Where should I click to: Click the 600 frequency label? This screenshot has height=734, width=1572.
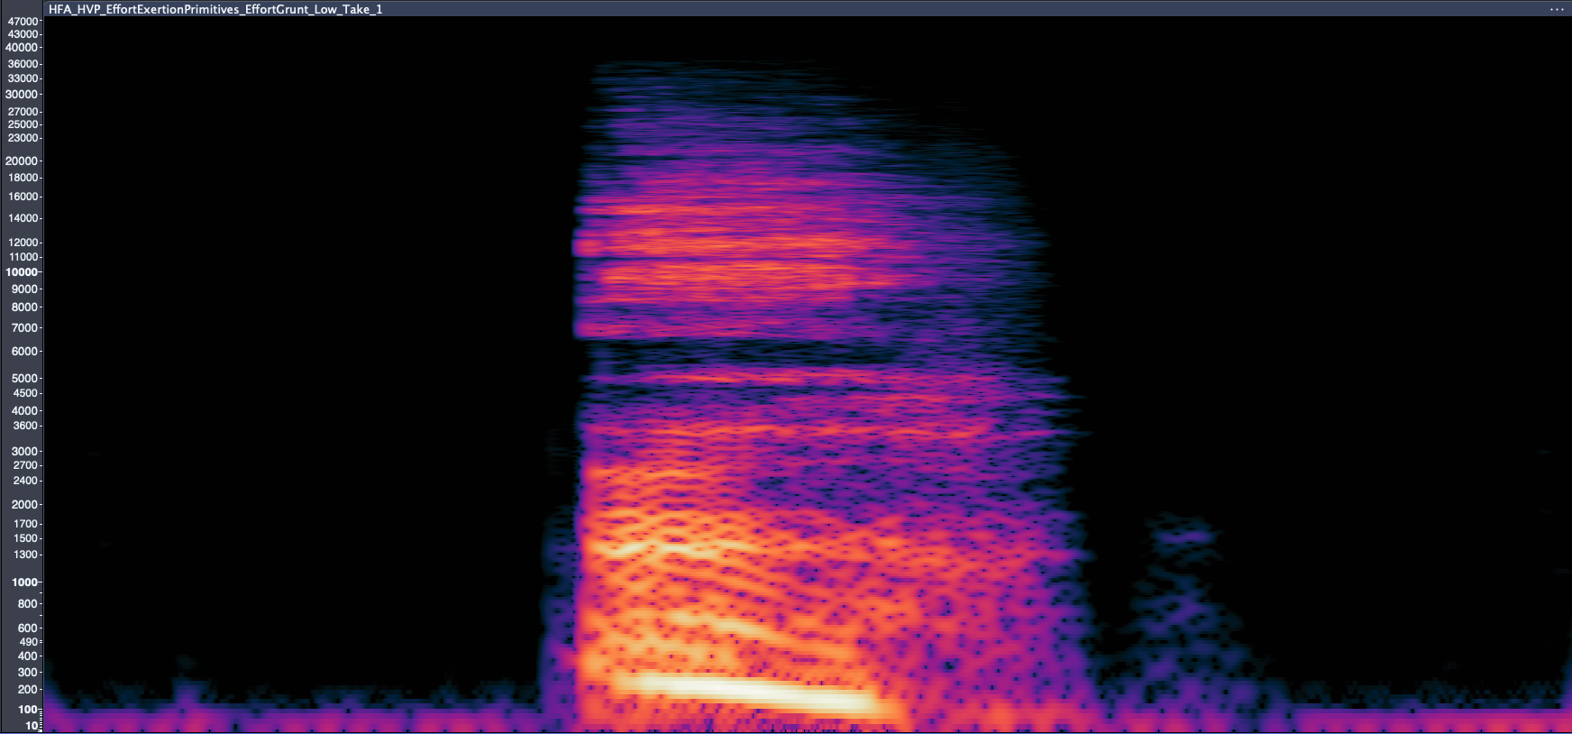coord(28,628)
